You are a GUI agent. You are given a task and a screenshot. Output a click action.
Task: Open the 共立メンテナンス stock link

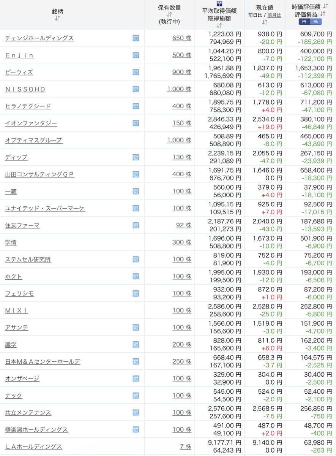[x=28, y=412]
